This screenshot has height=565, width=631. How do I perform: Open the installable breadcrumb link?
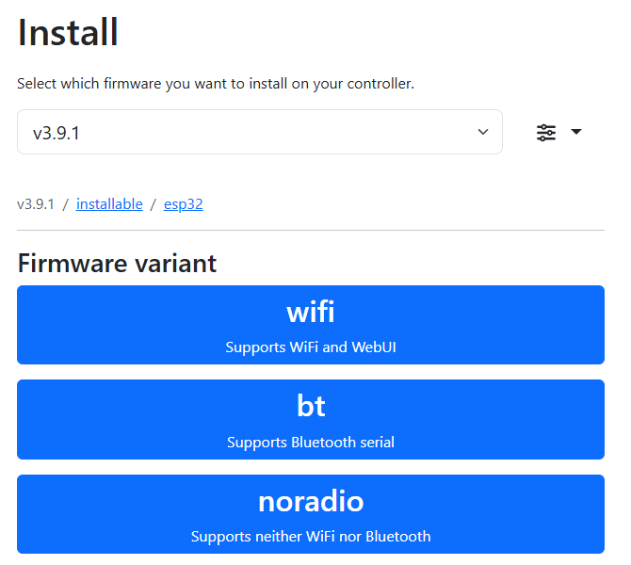point(109,204)
